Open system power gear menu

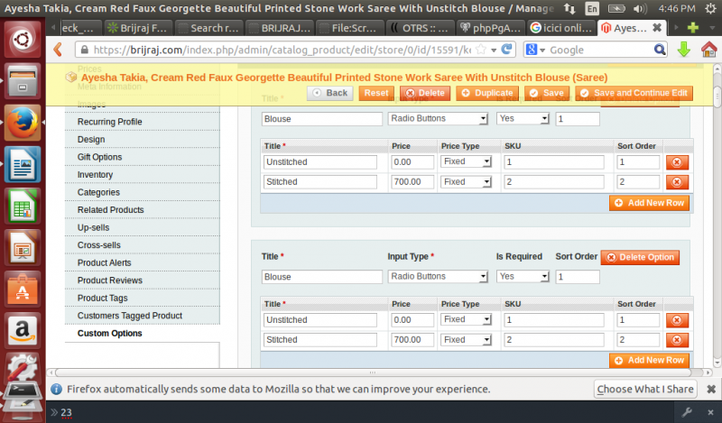point(710,8)
